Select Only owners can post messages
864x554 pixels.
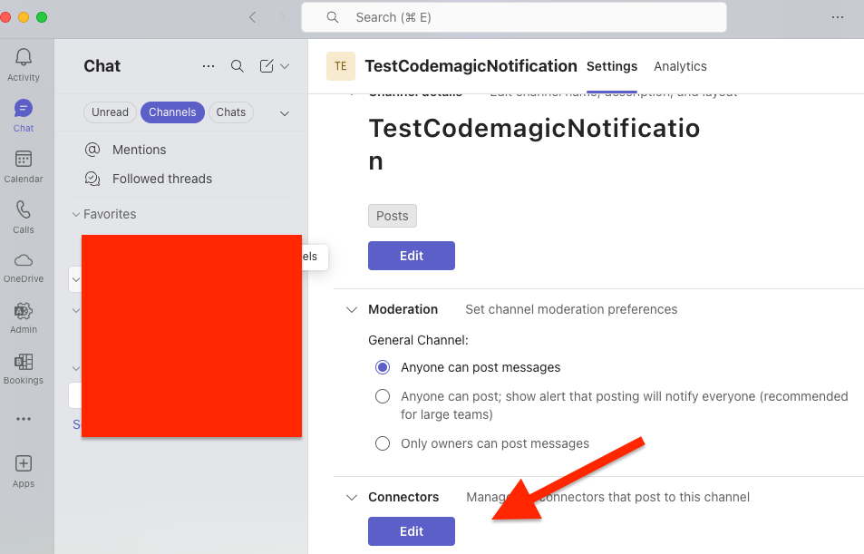point(383,443)
